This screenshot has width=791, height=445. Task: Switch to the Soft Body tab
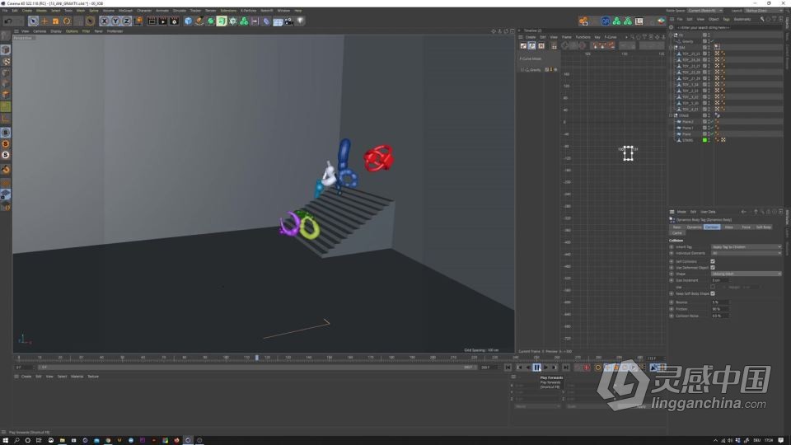coord(763,227)
